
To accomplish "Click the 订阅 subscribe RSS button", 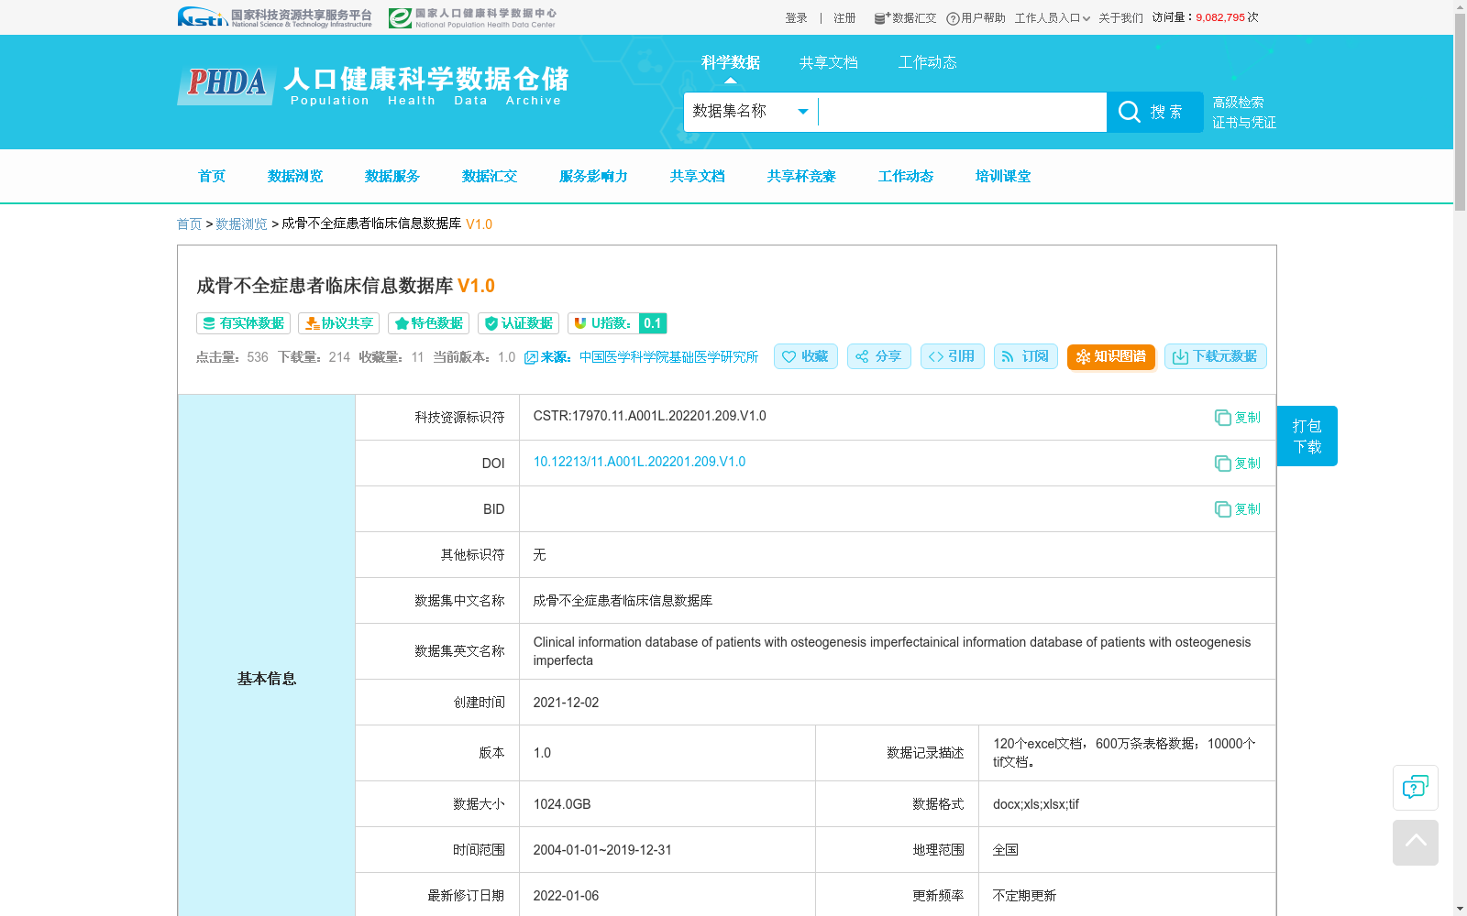I will [1025, 356].
